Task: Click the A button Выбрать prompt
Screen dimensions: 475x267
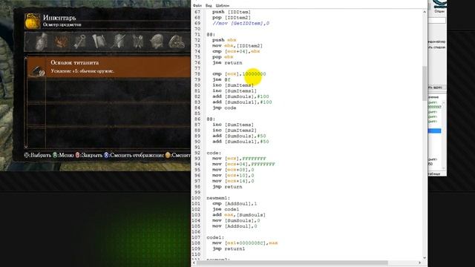Action: pyautogui.click(x=38, y=155)
